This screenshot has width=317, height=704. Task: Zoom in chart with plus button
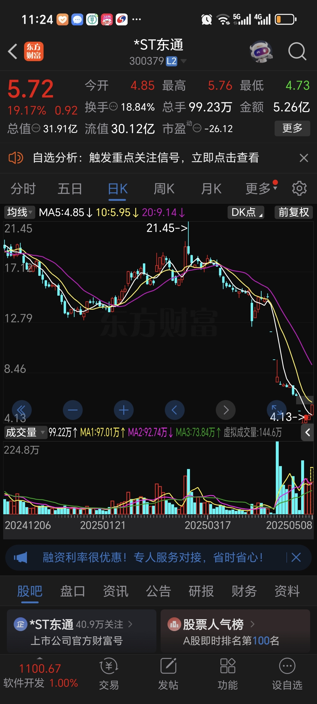tap(124, 410)
